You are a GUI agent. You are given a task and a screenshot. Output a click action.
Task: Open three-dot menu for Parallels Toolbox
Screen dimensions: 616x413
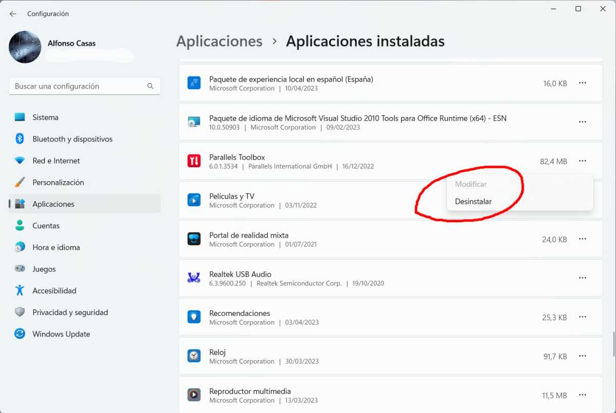point(583,161)
